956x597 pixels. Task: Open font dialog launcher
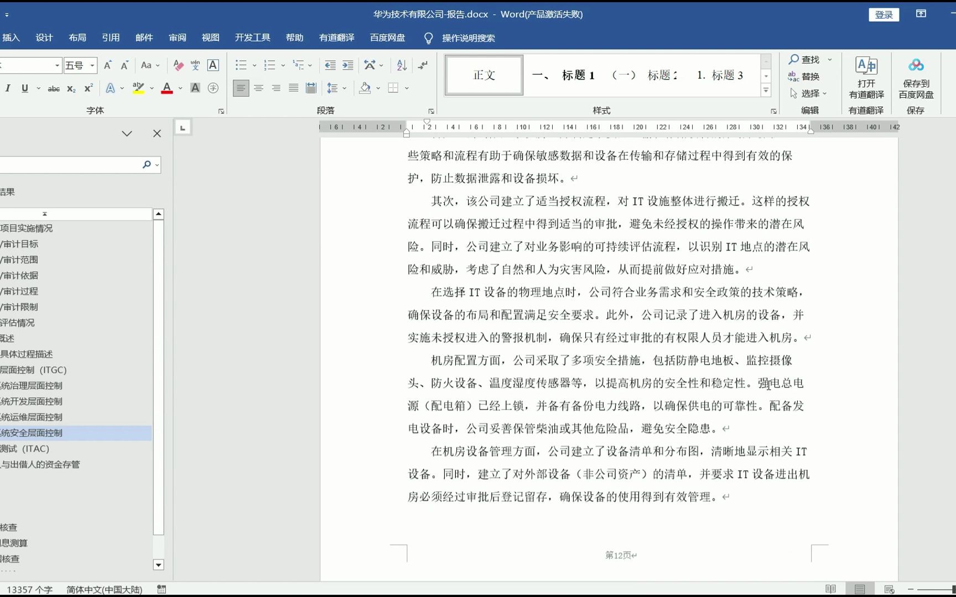[x=221, y=111]
